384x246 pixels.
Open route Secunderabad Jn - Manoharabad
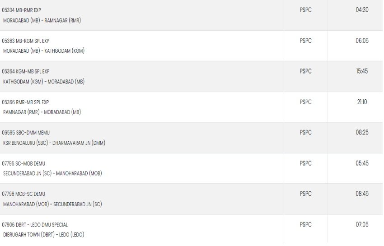coord(52,173)
